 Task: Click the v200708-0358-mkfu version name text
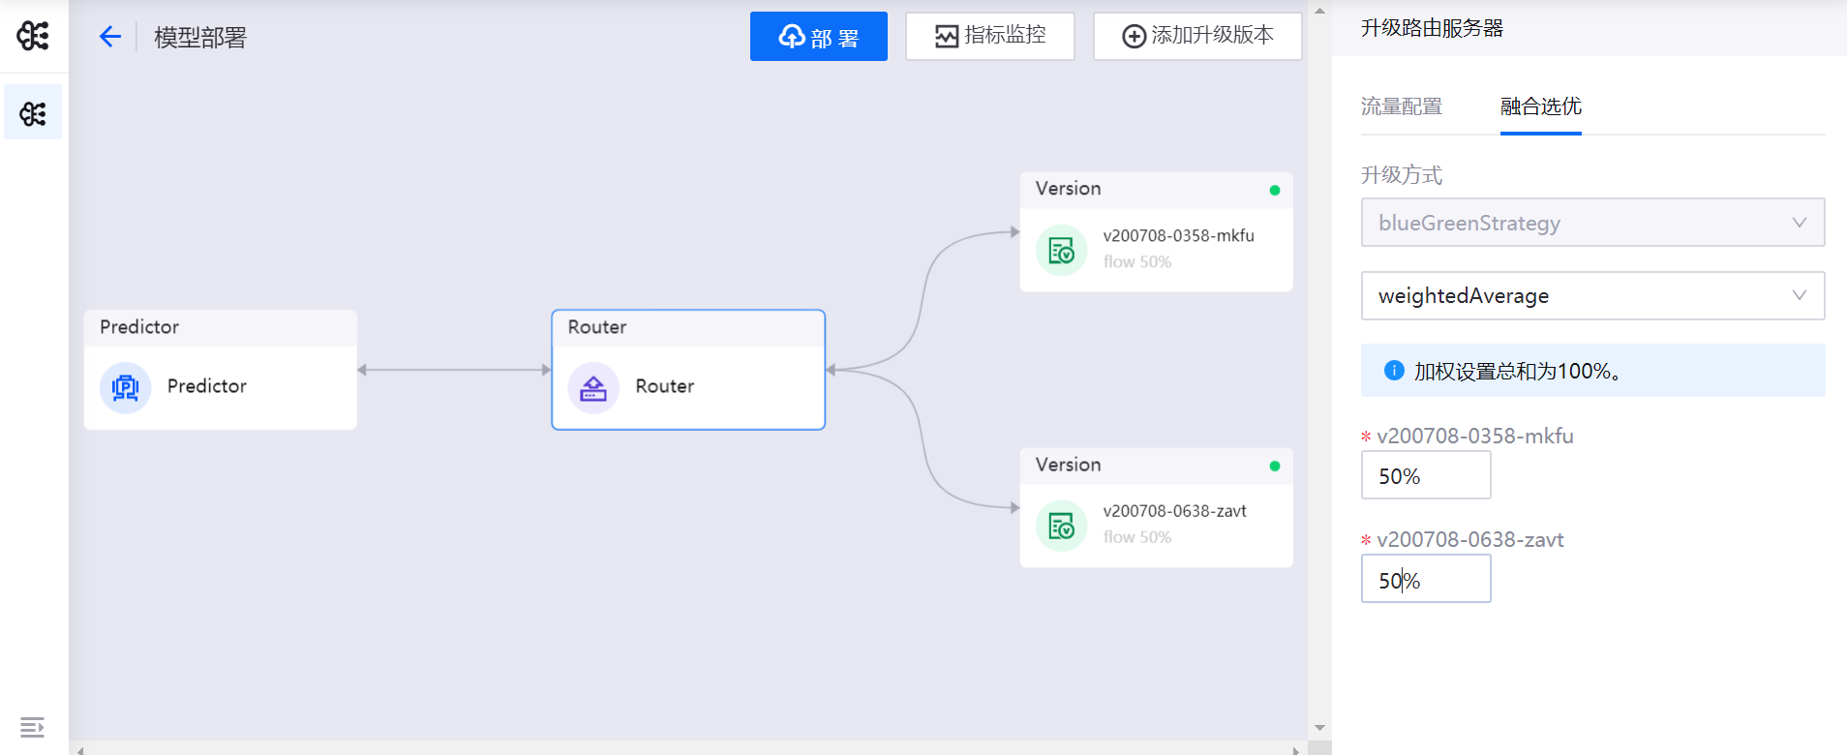1179,235
